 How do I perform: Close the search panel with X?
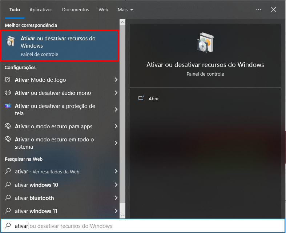tap(274, 9)
